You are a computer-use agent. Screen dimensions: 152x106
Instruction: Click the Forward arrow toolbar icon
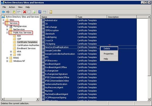click(8, 12)
